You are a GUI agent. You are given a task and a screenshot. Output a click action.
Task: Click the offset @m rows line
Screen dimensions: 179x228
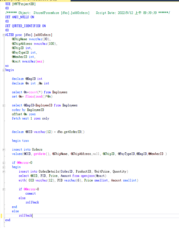[24, 114]
